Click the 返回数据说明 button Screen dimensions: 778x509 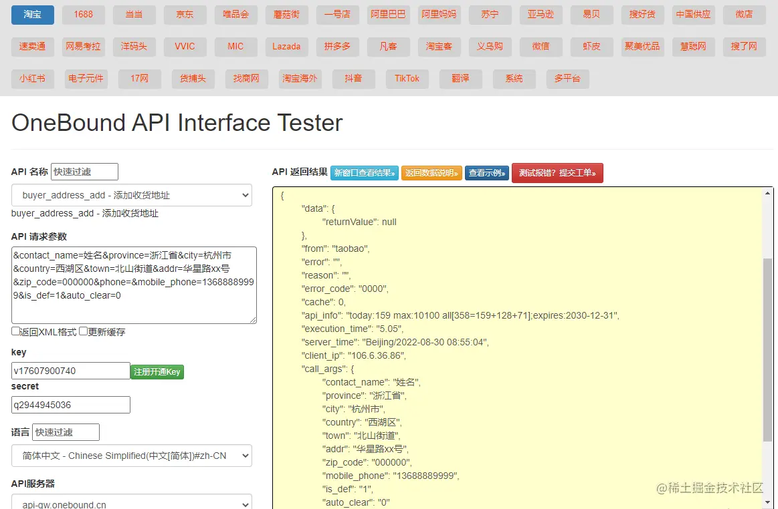[431, 173]
